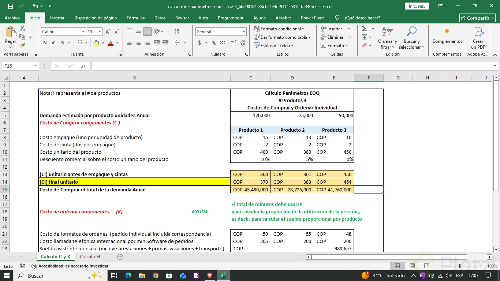Click the Compartir button
The width and height of the screenshot is (500, 281).
[x=477, y=18]
